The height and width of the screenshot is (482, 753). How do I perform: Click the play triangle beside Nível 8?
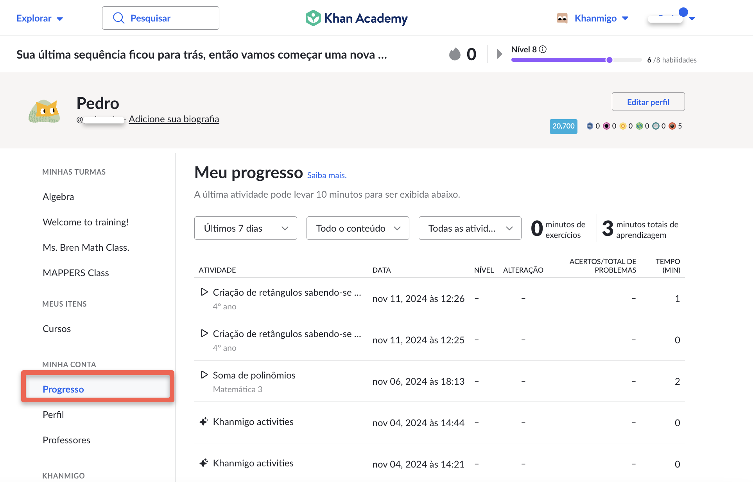click(x=499, y=54)
